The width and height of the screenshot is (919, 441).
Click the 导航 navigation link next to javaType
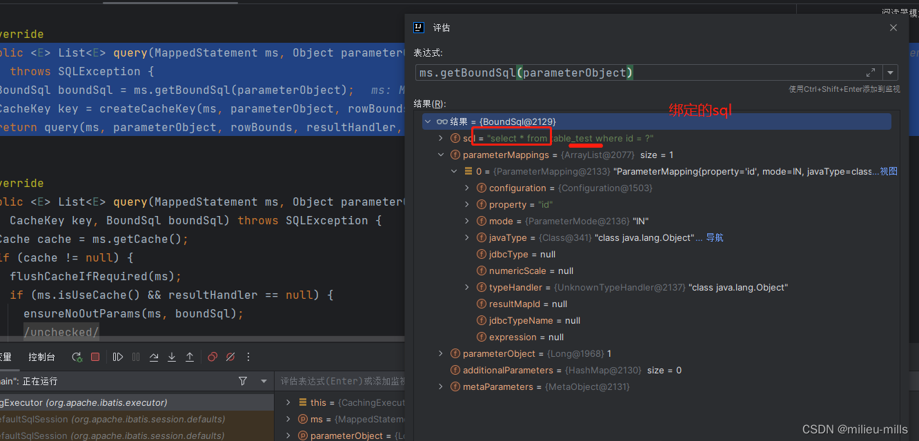[x=715, y=237]
